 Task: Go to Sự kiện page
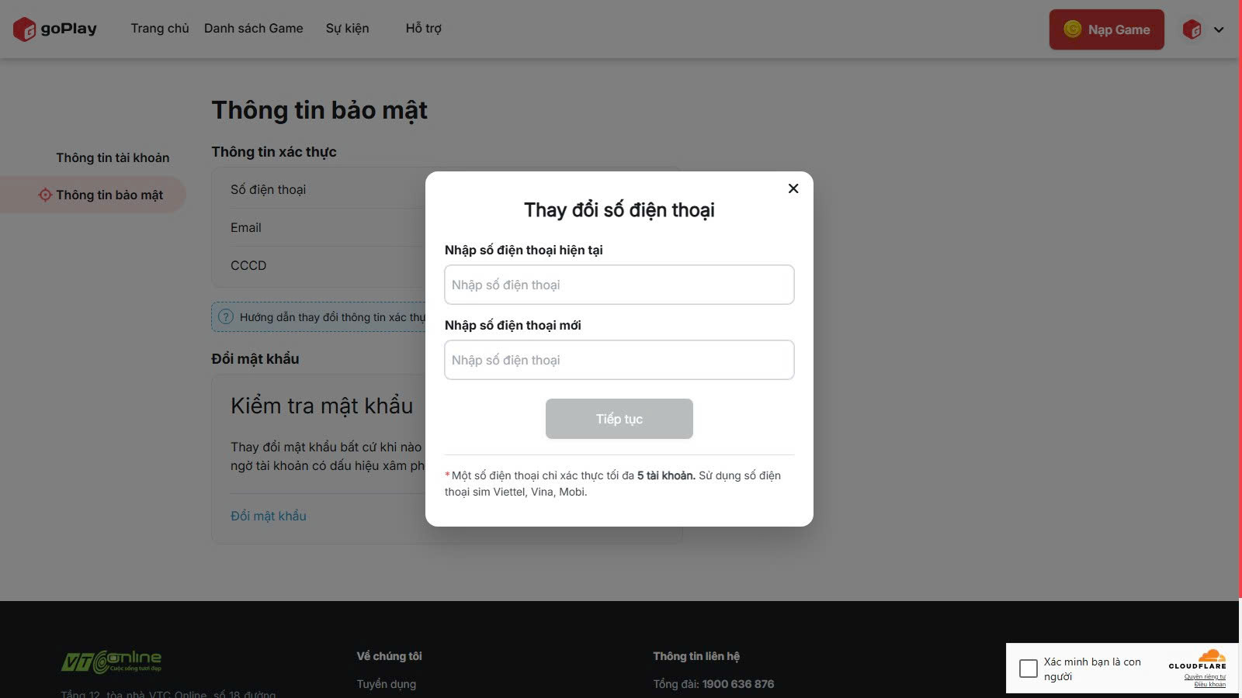click(x=347, y=29)
